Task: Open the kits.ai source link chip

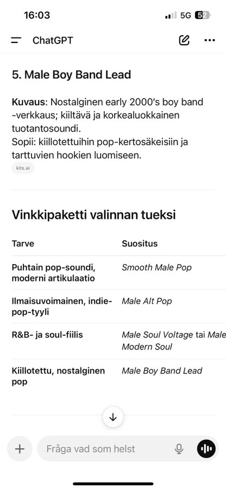Action: (x=23, y=168)
